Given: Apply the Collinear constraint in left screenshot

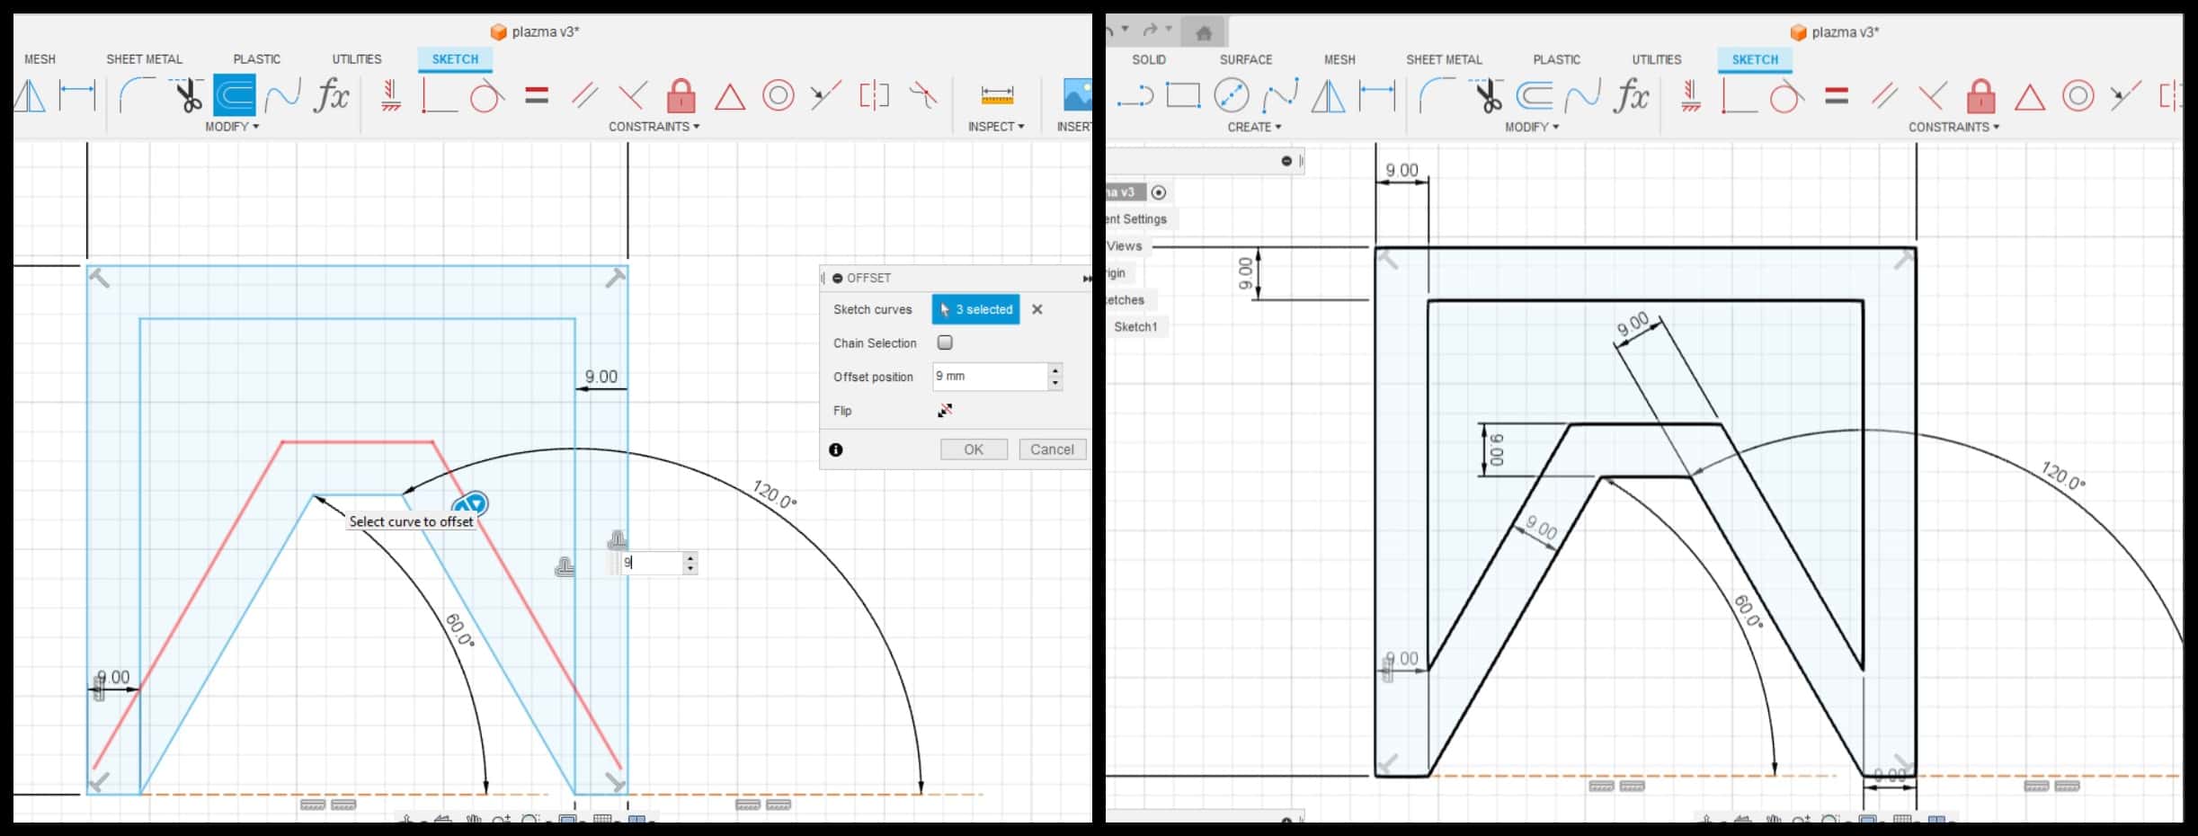Looking at the screenshot, I should (825, 95).
